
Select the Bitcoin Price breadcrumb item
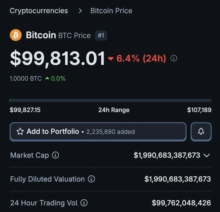tap(111, 11)
